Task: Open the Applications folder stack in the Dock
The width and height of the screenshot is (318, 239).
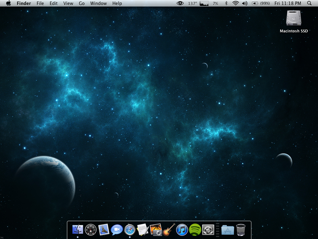Action: click(x=228, y=230)
